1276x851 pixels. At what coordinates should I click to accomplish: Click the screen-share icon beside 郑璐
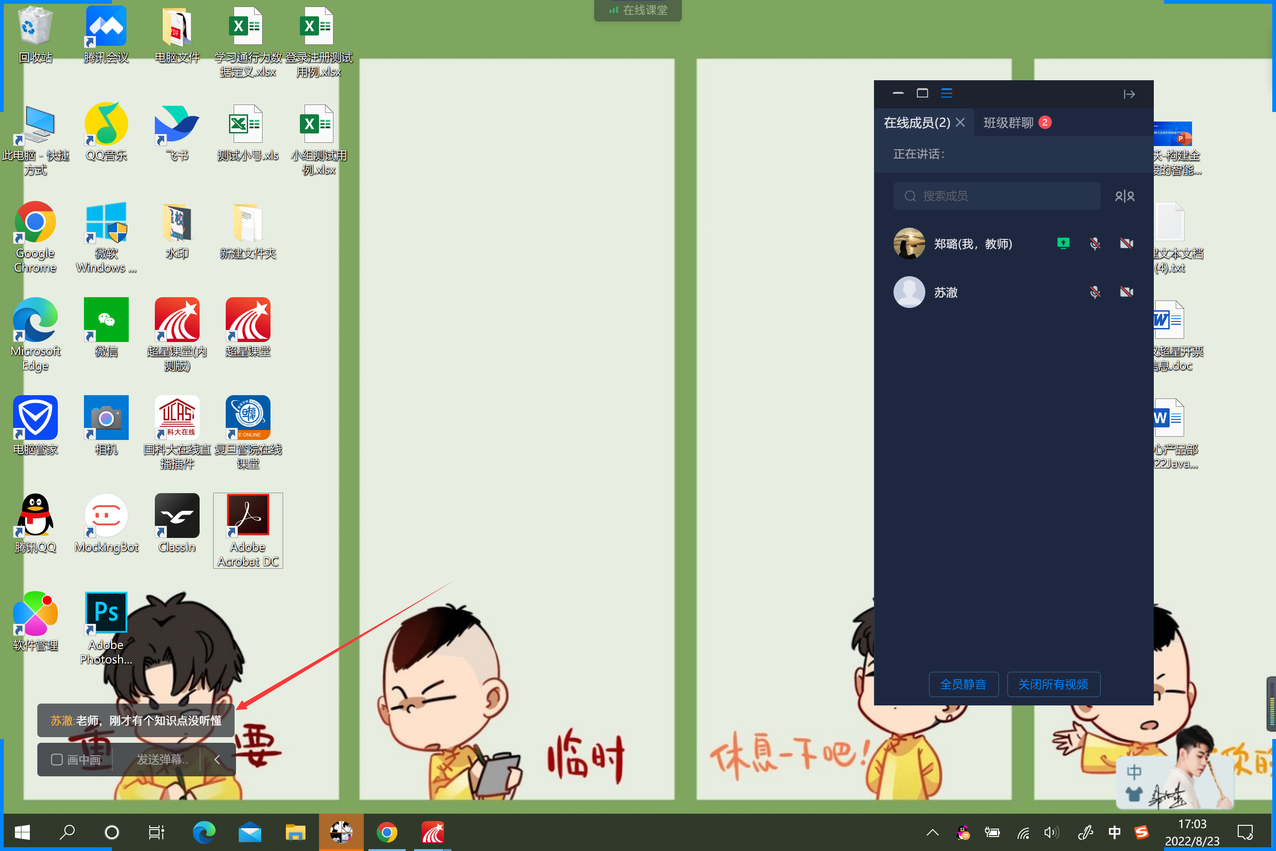click(1063, 244)
